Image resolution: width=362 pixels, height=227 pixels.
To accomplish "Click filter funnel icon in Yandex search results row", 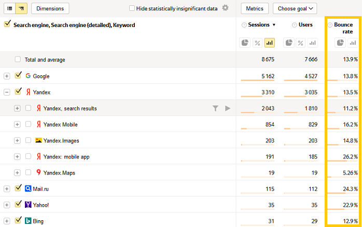I will click(215, 108).
